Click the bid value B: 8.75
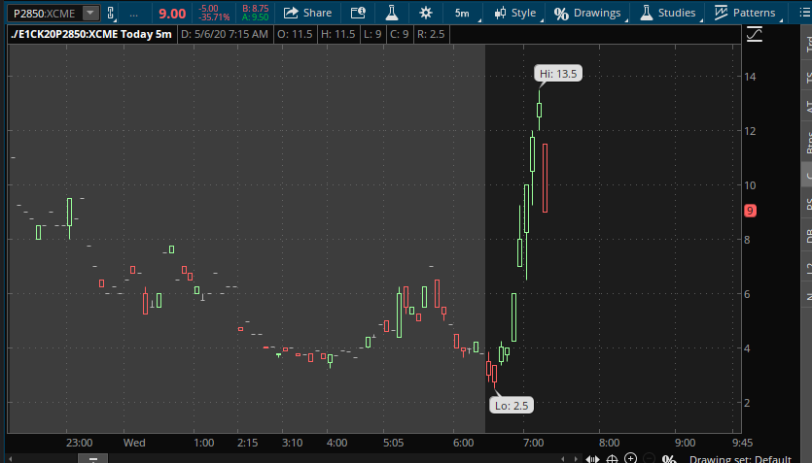 (256, 9)
